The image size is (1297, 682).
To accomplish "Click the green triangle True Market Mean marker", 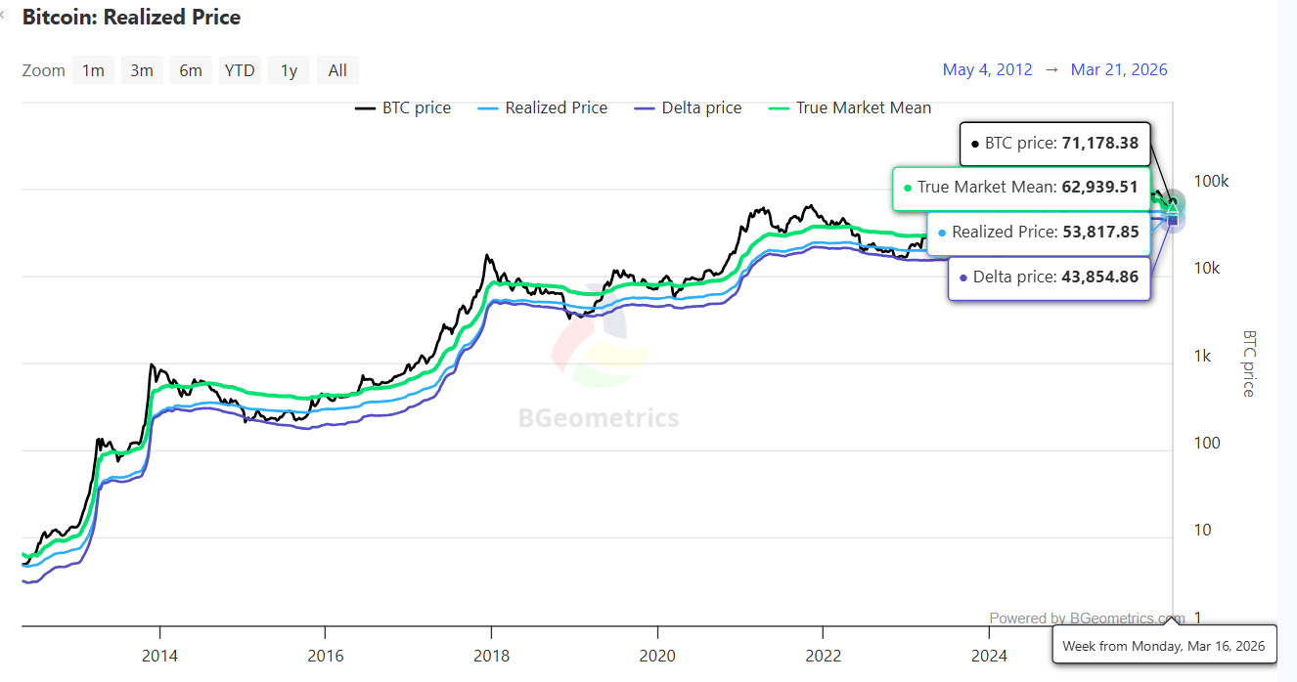I will pos(1173,208).
